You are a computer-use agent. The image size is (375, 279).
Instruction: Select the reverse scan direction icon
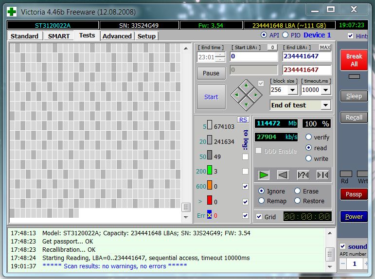click(283, 174)
